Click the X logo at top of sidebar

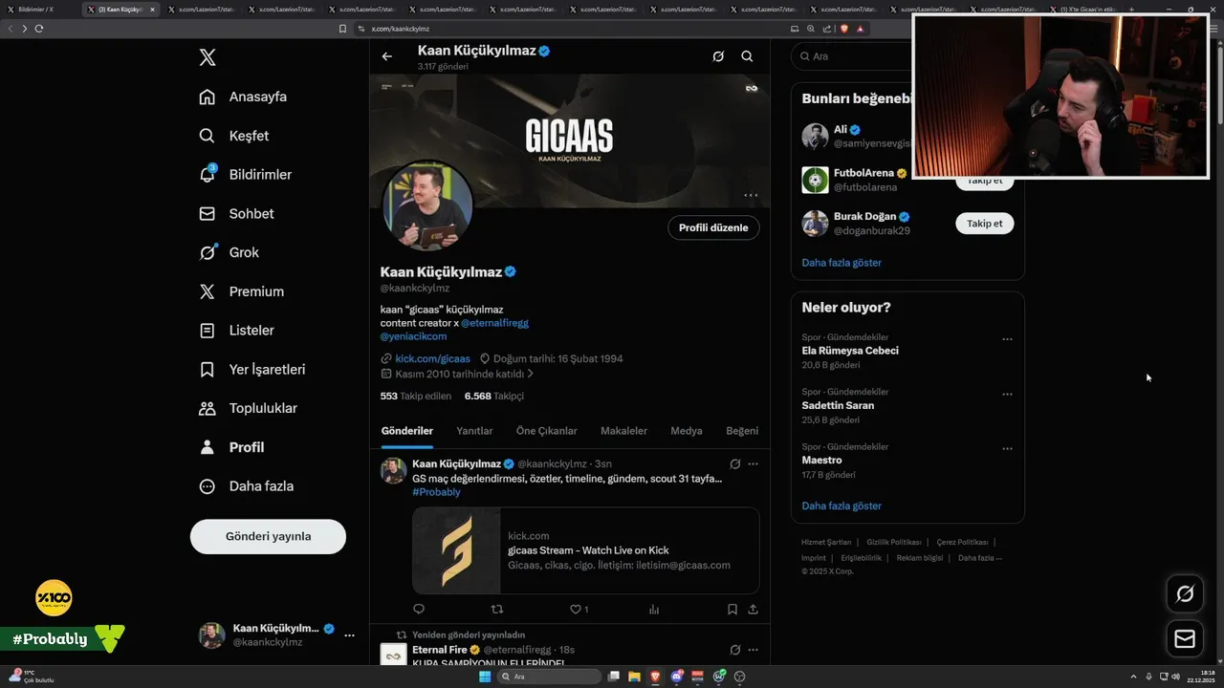click(x=208, y=57)
